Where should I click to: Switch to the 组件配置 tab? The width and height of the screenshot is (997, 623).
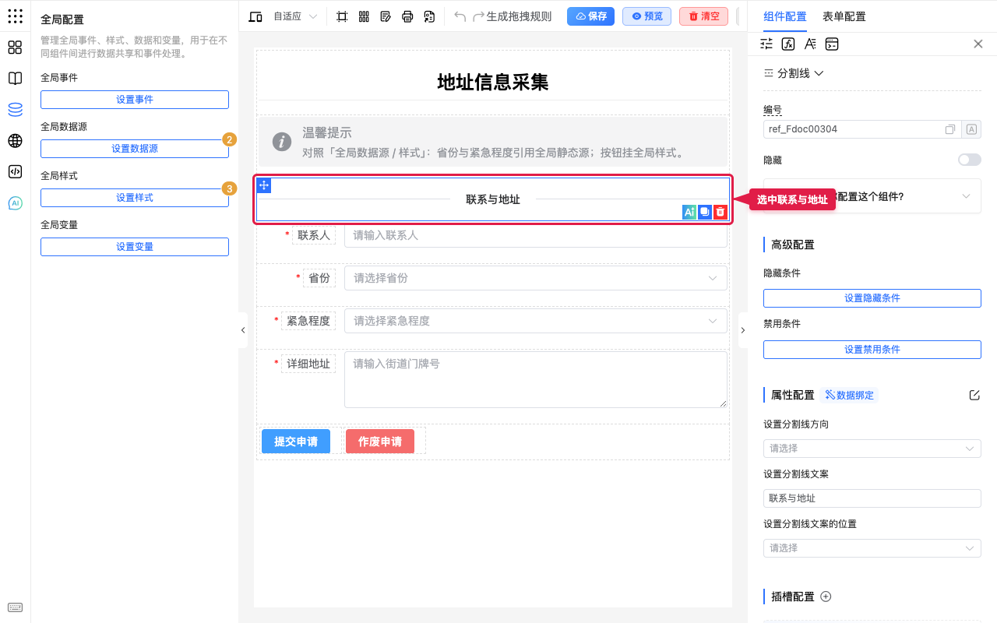pos(785,16)
